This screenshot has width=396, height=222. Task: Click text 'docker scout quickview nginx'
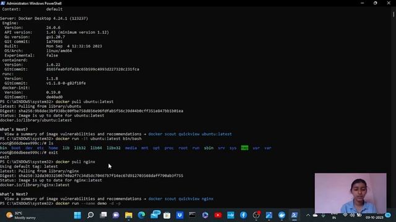[x=181, y=199]
